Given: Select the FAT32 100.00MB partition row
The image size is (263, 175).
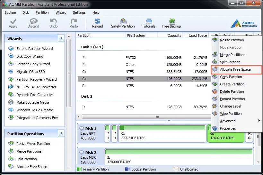Looking at the screenshot, I should tap(144, 58).
